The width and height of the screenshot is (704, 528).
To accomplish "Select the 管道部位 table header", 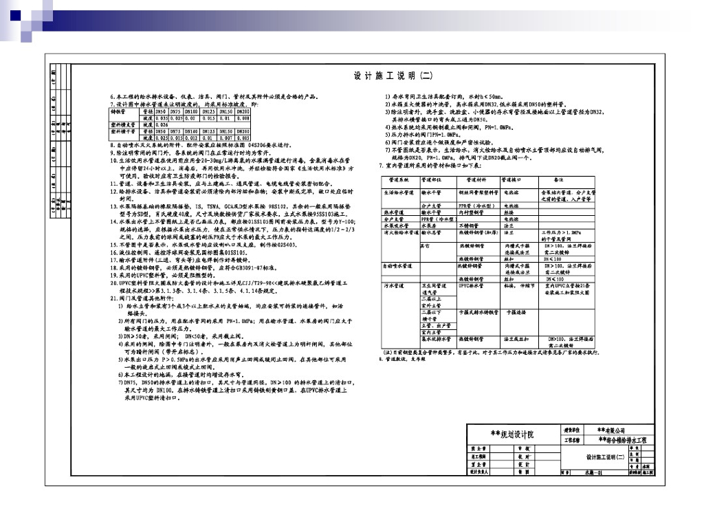I will [432, 179].
